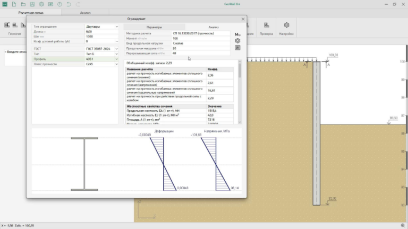Open the info circle icon in title bar
The height and width of the screenshot is (229, 408).
[x=59, y=4]
